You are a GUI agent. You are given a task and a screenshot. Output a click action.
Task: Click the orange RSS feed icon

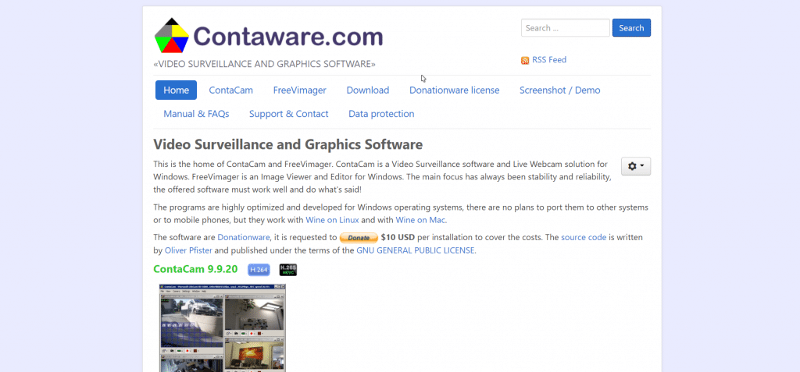525,61
